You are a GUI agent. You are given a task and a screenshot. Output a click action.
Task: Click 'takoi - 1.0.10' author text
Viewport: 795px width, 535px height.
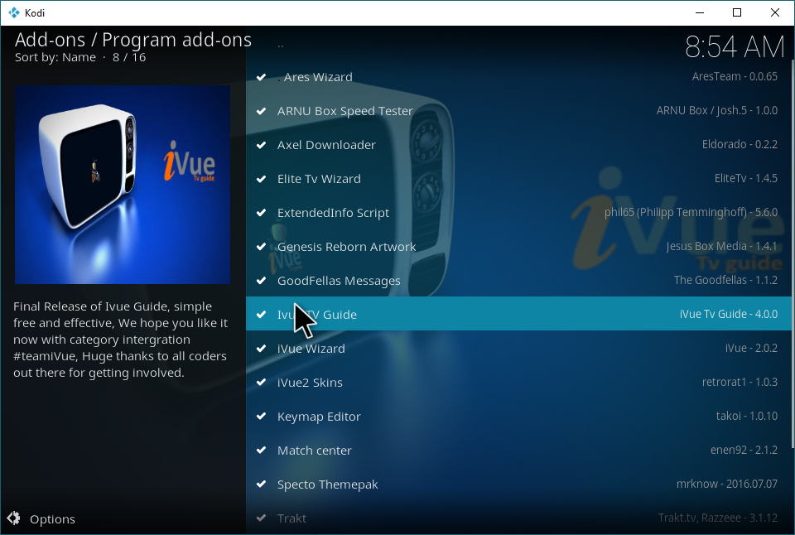747,417
